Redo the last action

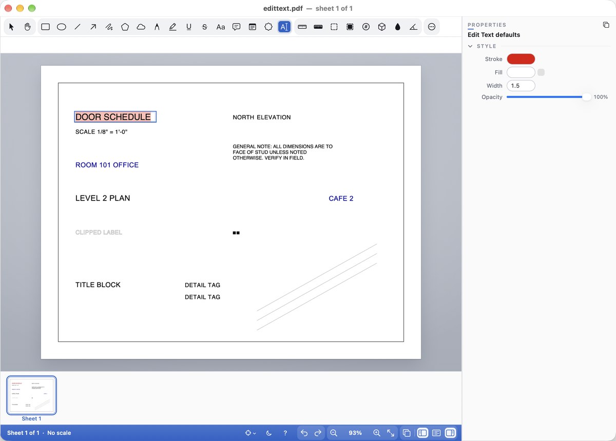pos(318,433)
